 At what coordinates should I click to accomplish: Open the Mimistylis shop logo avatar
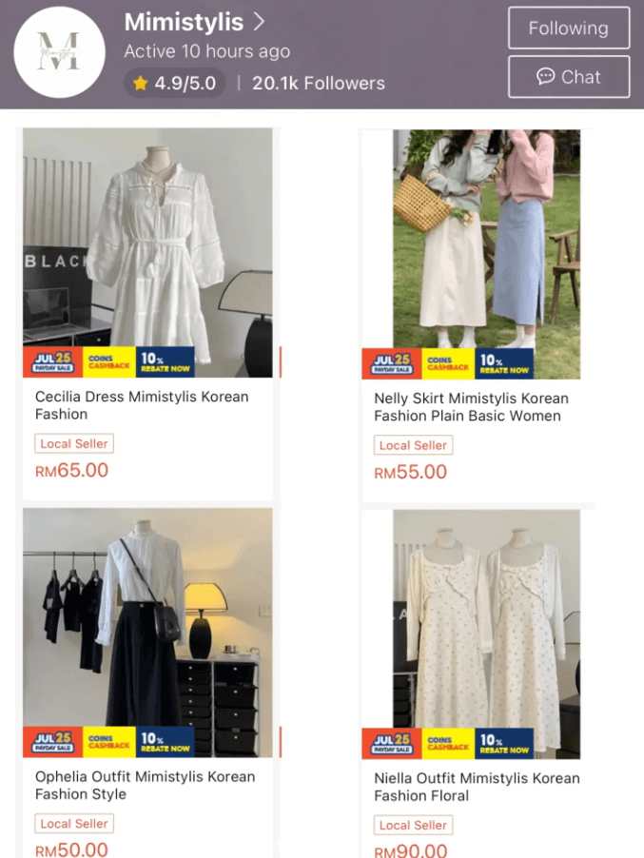click(x=59, y=52)
